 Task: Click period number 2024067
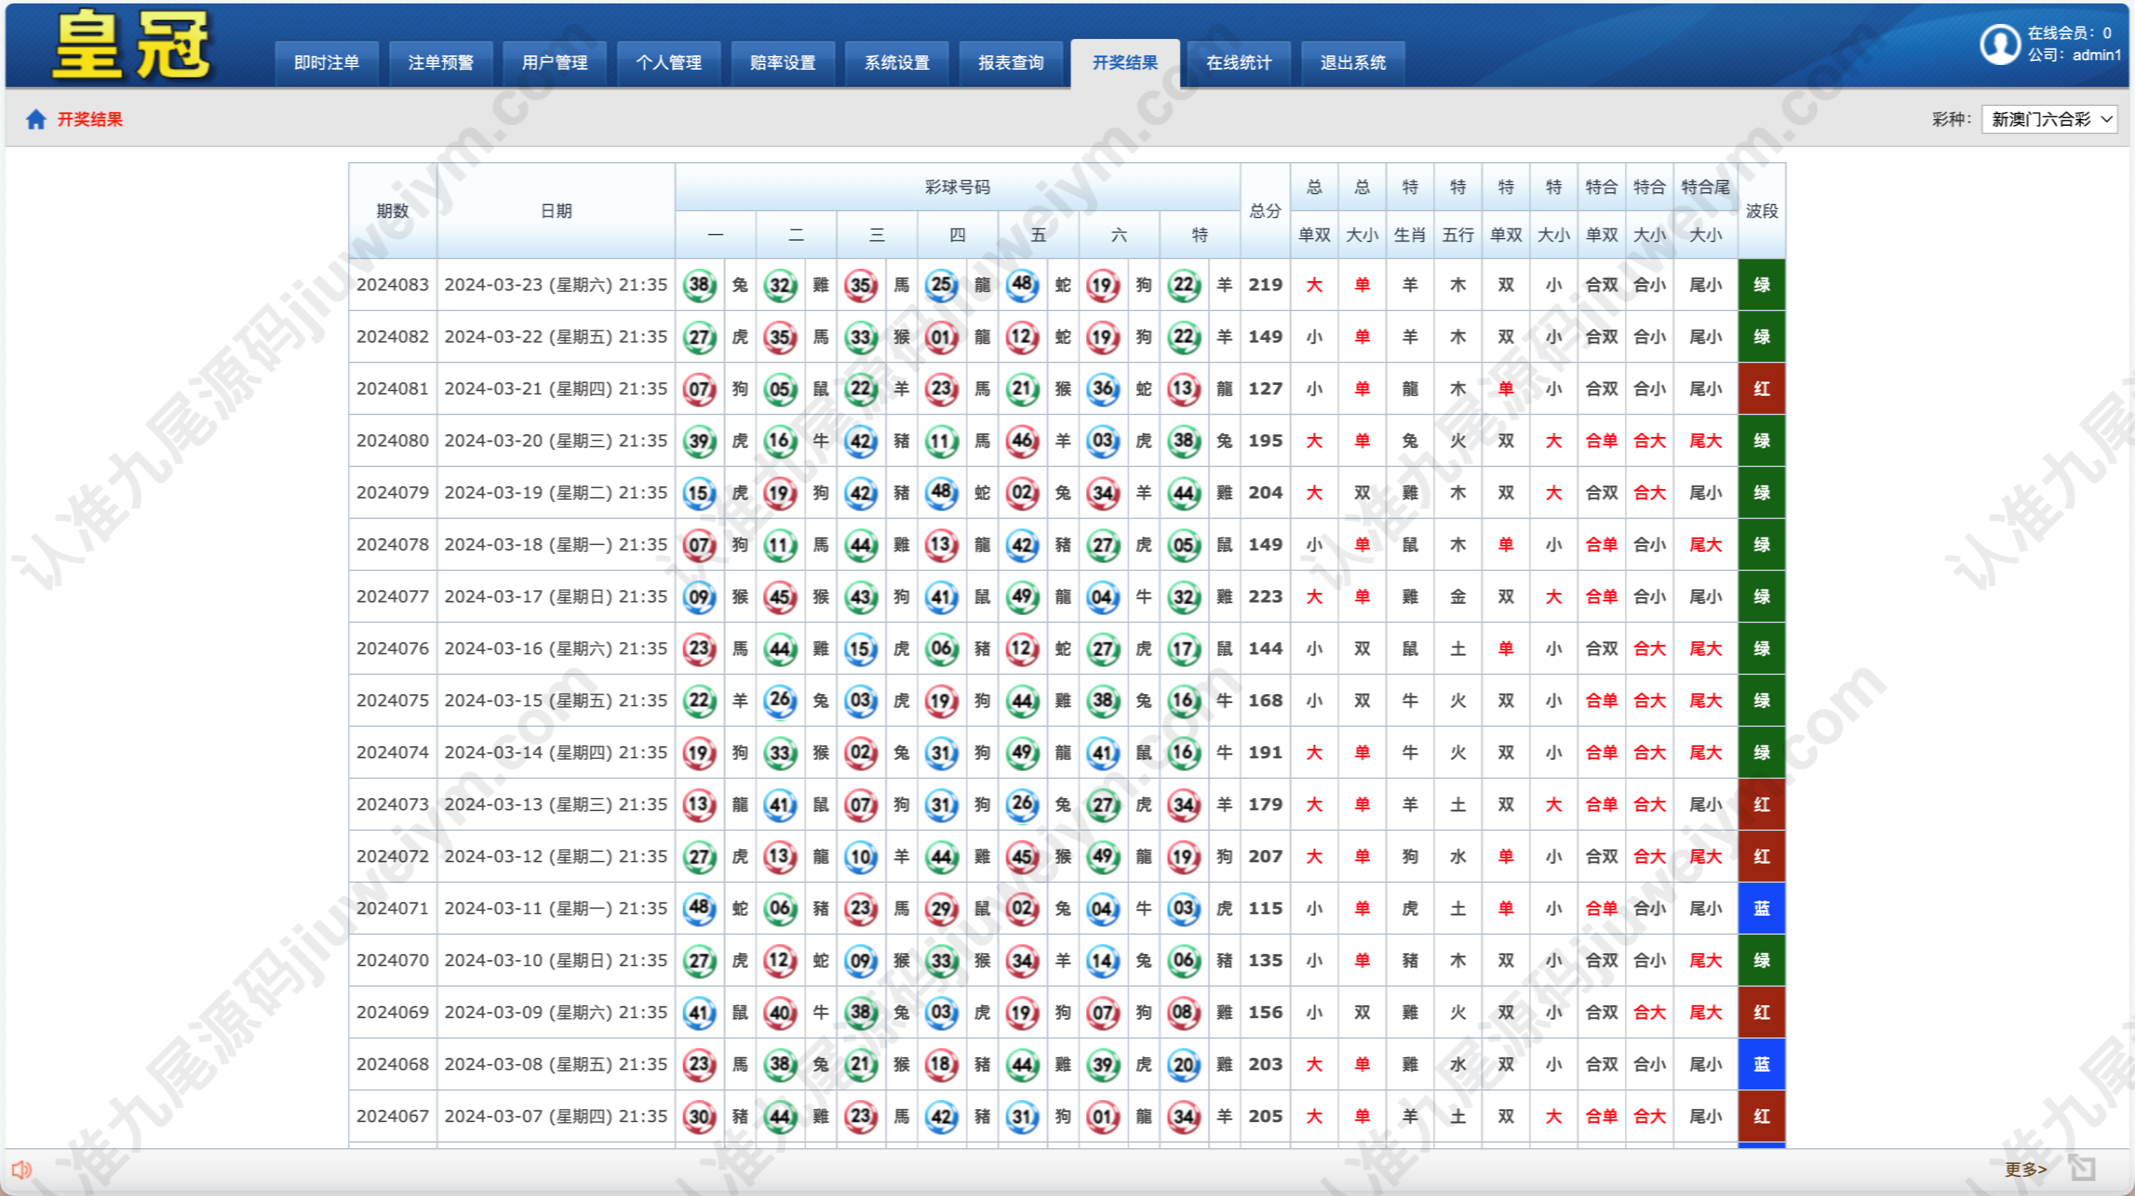pos(393,1117)
